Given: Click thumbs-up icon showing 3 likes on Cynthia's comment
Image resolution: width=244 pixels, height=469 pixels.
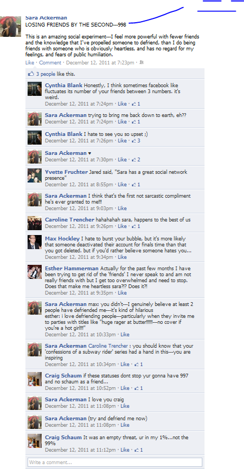Looking at the screenshot, I should [134, 141].
